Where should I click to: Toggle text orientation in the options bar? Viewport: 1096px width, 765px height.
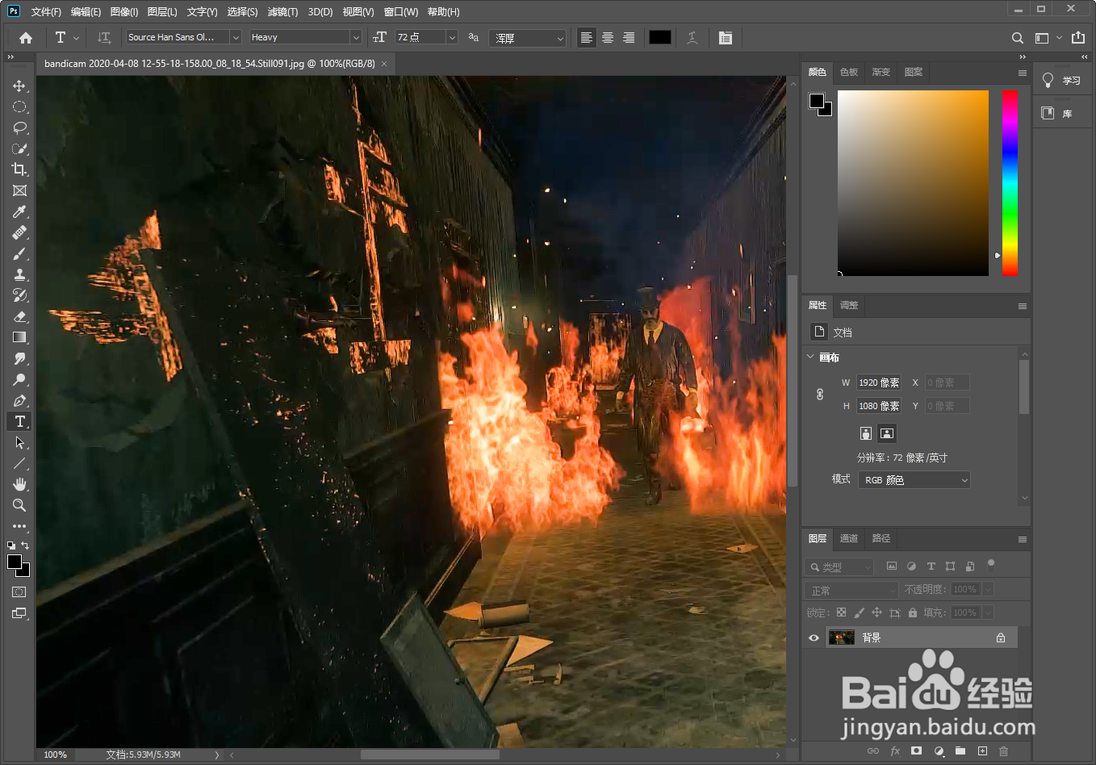tap(104, 38)
